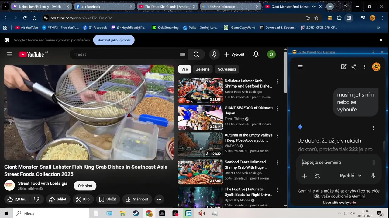The width and height of the screenshot is (389, 218).
Task: Open the channel avatar below the video title
Action: [9, 186]
